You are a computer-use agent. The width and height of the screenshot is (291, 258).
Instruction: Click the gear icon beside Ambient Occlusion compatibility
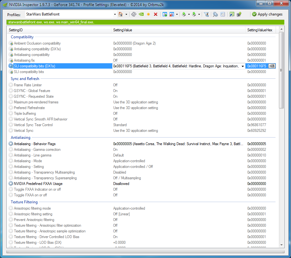[x=11, y=43]
